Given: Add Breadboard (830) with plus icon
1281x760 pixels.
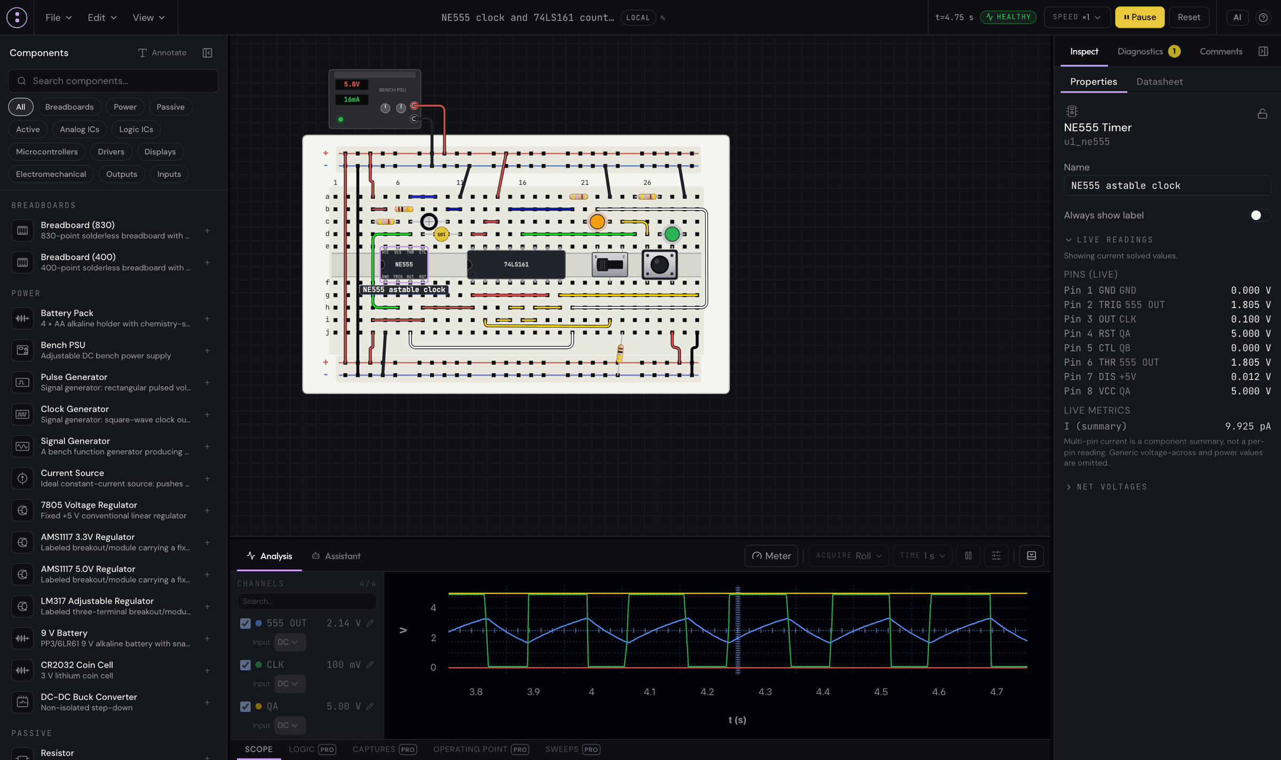Looking at the screenshot, I should [207, 230].
